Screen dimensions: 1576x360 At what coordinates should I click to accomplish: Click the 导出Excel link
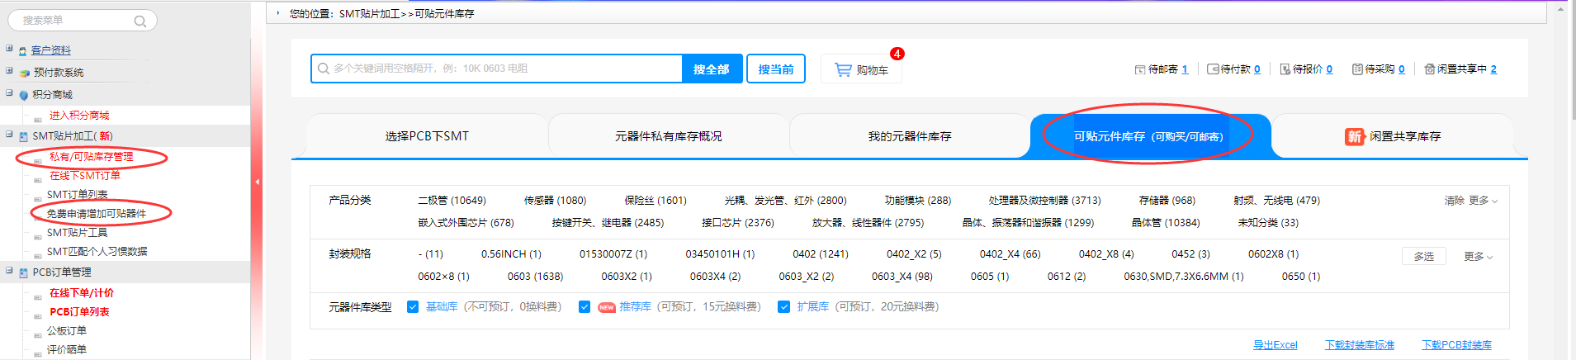[1275, 345]
